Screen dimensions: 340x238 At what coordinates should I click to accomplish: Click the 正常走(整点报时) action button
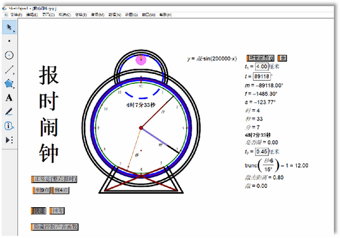(54, 179)
